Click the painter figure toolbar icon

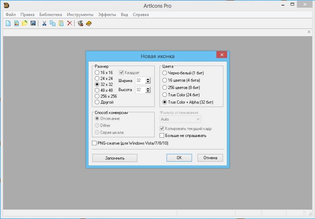coord(80,23)
